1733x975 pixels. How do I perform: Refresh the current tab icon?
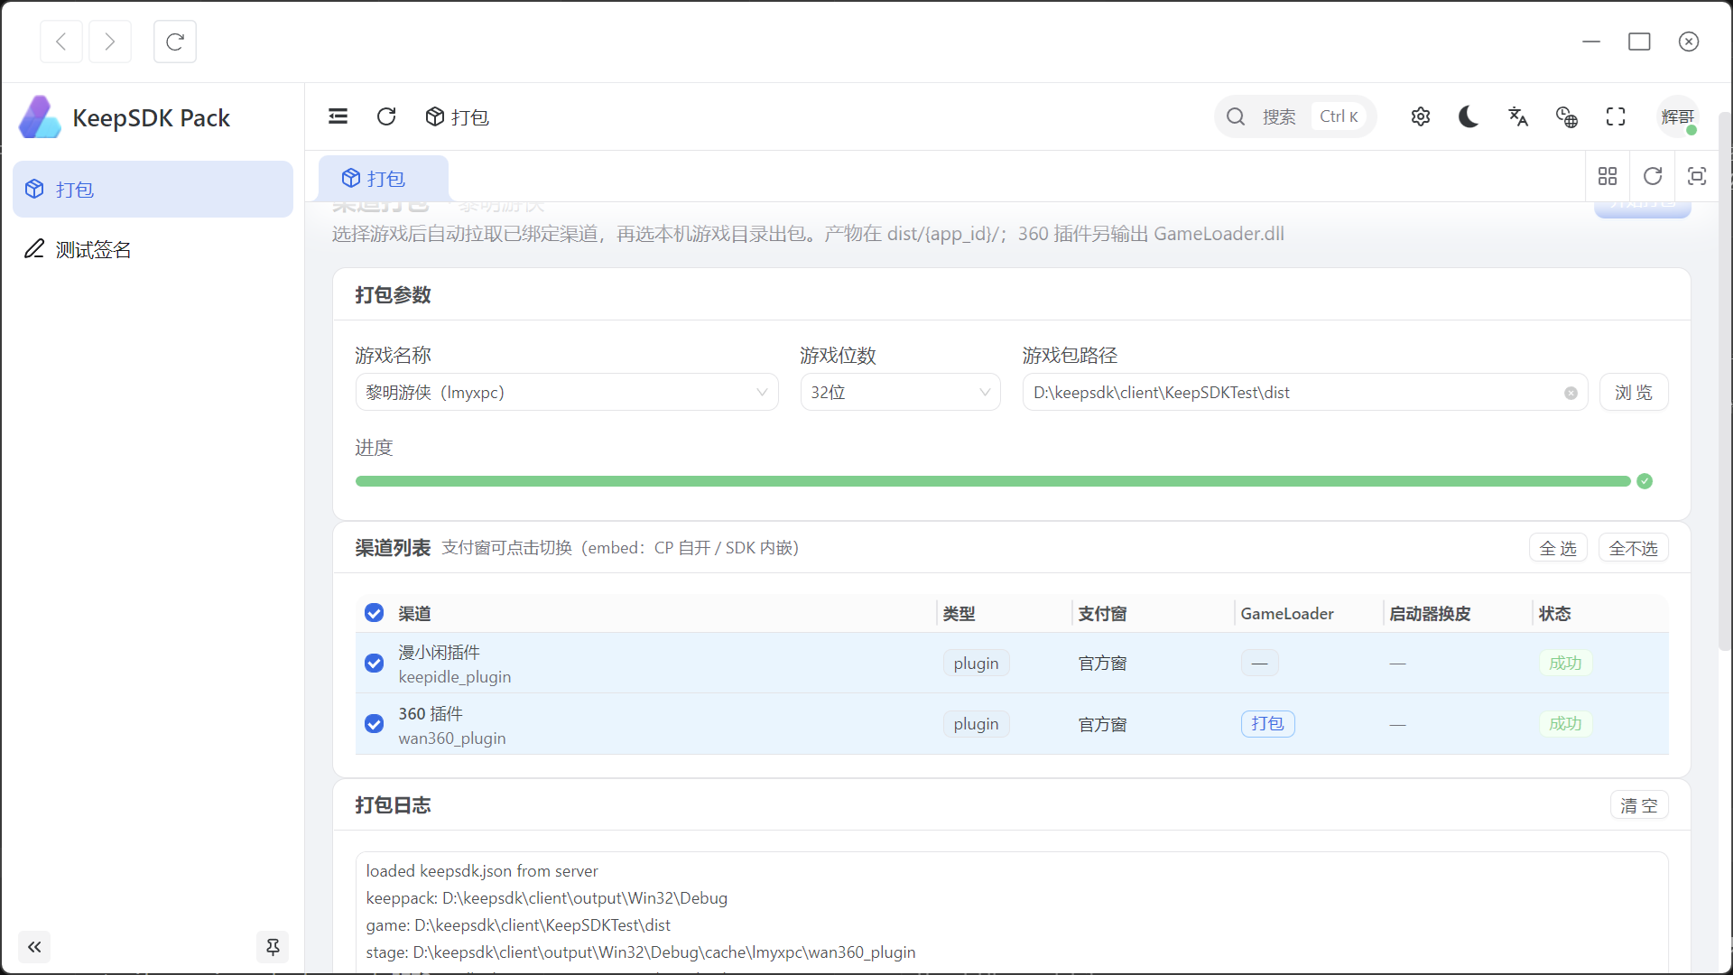click(x=1653, y=176)
